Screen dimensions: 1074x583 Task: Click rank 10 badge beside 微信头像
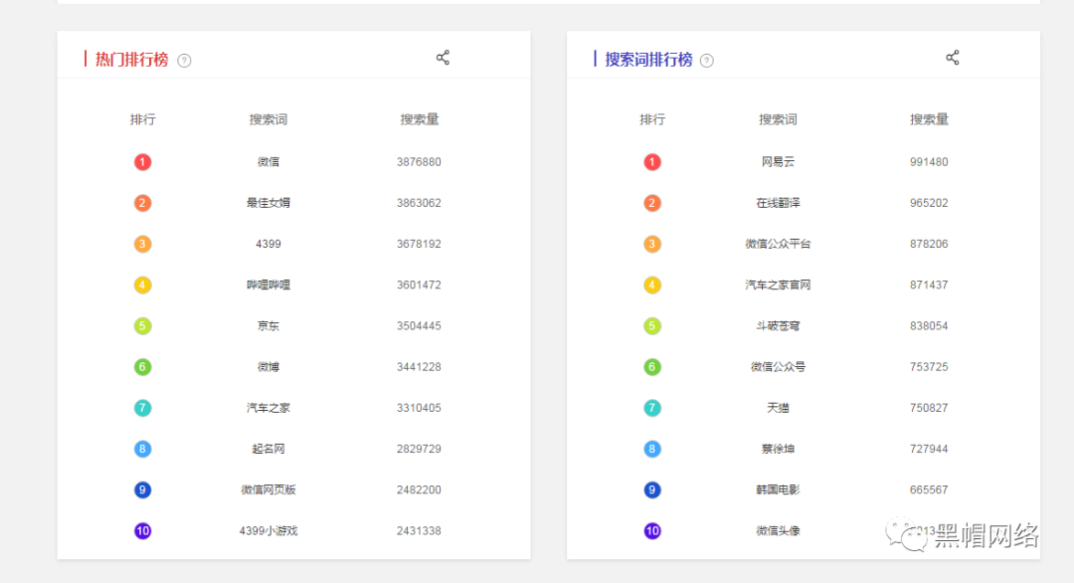tap(652, 531)
